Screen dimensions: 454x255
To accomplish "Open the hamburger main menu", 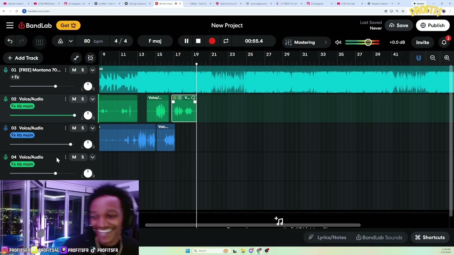I will (10, 25).
